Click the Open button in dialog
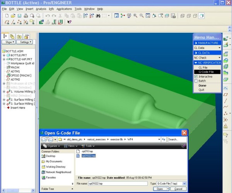This screenshot has width=232, height=193. [x=160, y=189]
